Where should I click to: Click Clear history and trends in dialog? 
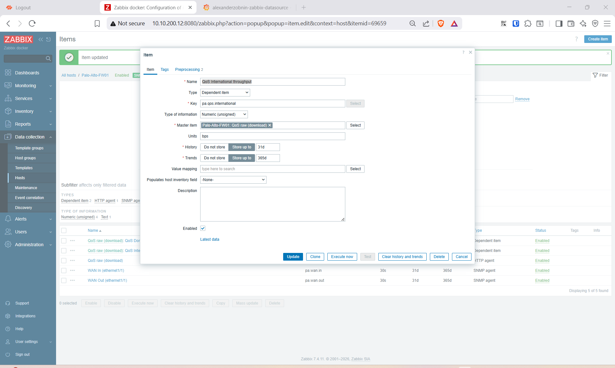(x=402, y=257)
